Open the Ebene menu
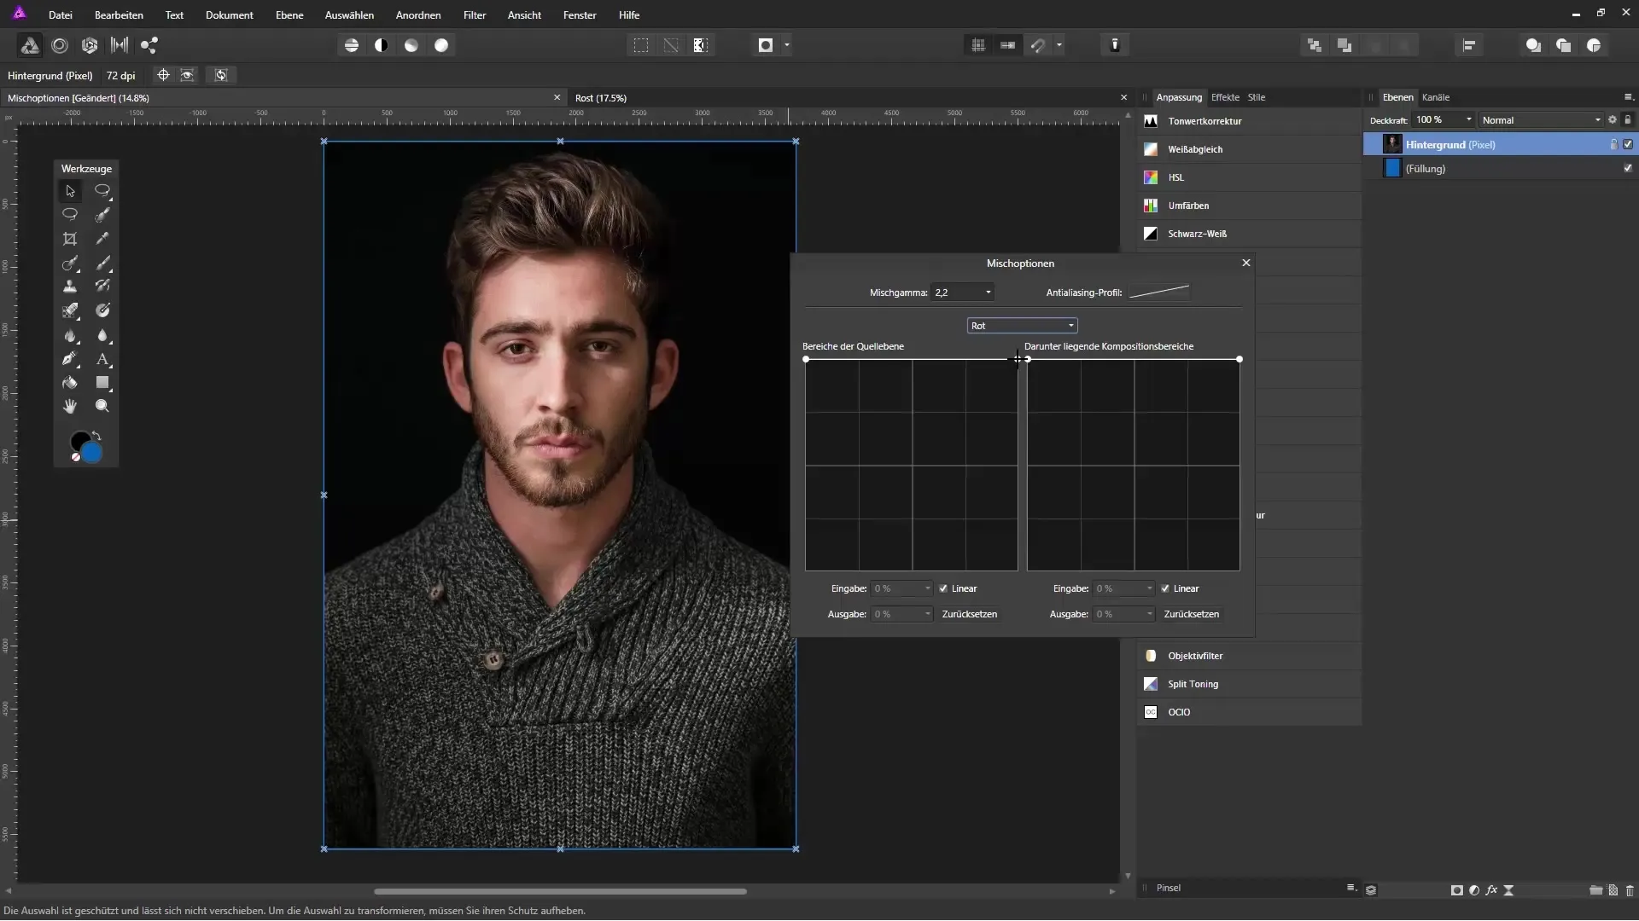The height and width of the screenshot is (921, 1639). (289, 15)
